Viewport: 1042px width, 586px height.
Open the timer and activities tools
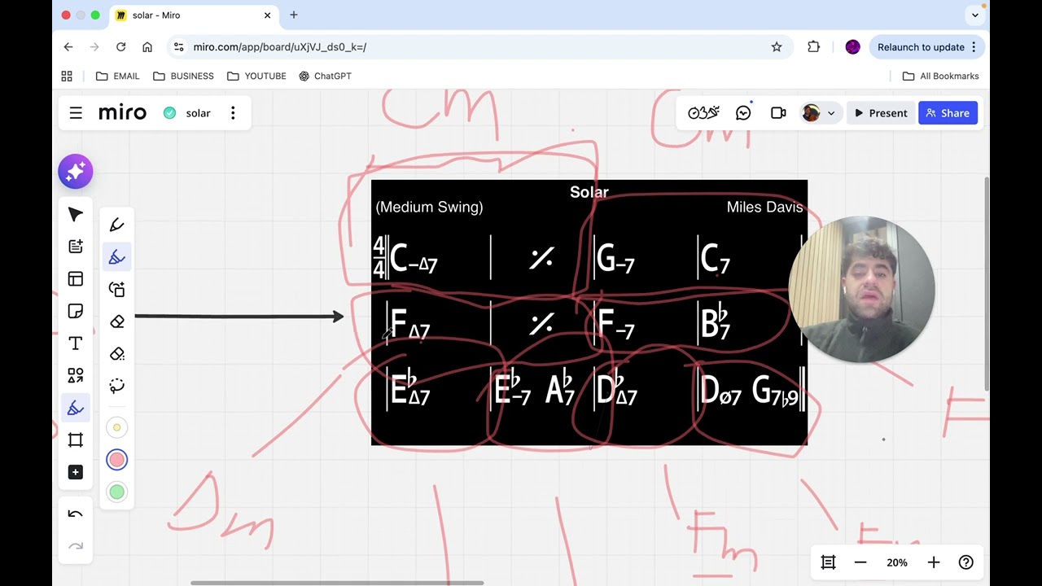tap(703, 113)
